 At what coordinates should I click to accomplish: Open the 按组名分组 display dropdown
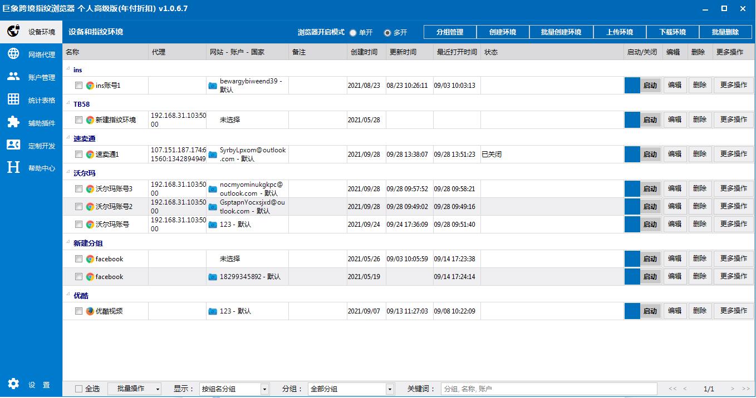coord(234,389)
